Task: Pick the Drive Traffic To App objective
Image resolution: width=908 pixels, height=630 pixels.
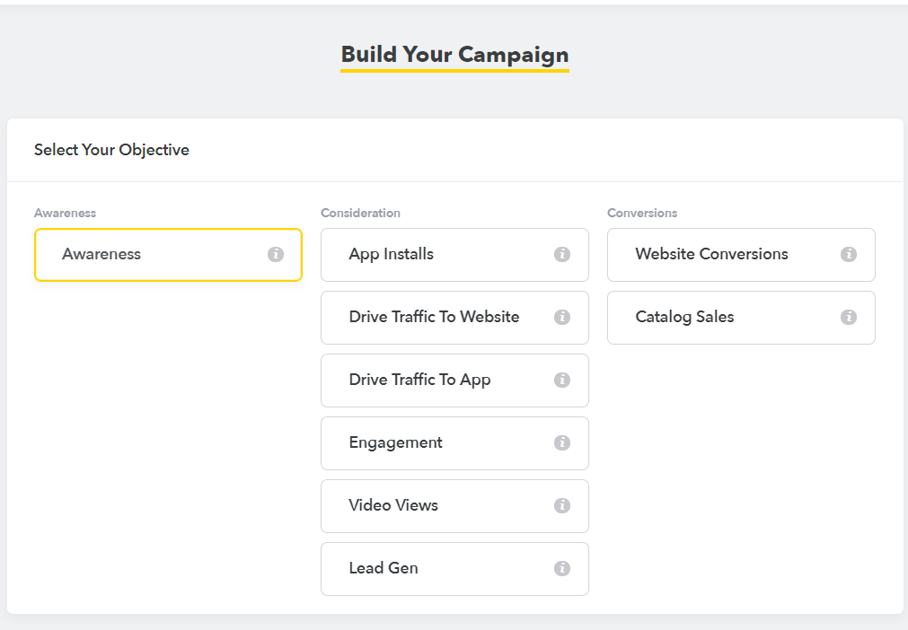Action: click(x=420, y=381)
